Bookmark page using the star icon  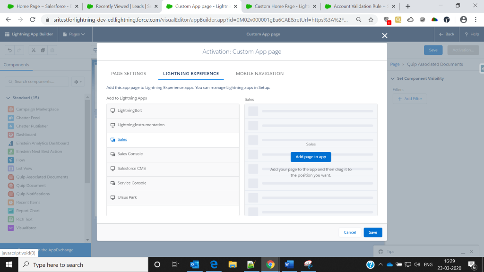(371, 20)
